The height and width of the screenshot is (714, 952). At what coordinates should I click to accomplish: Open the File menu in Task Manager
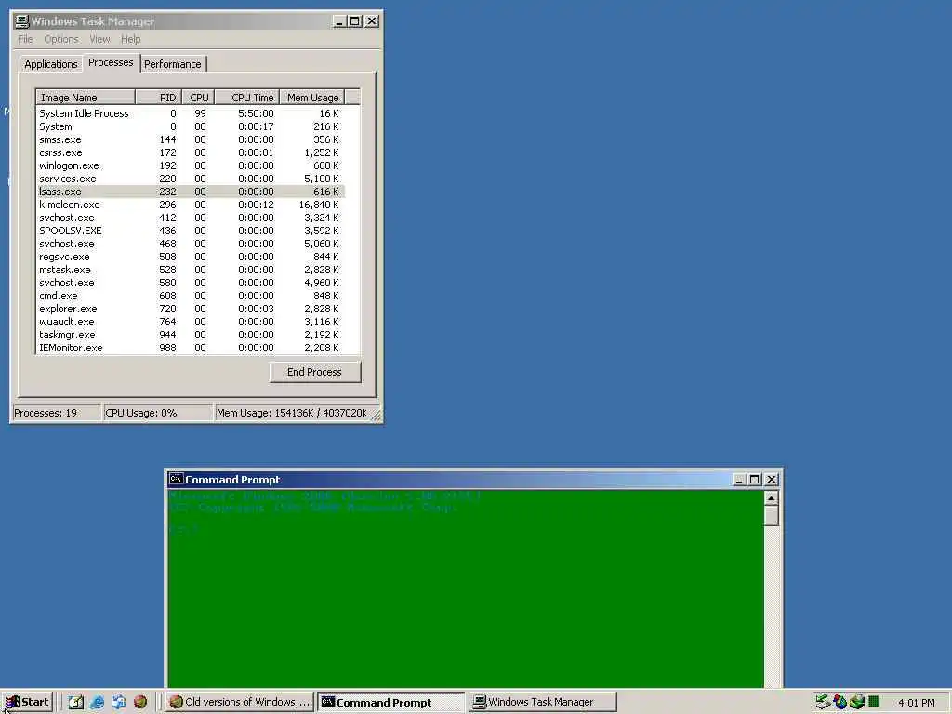click(x=25, y=39)
